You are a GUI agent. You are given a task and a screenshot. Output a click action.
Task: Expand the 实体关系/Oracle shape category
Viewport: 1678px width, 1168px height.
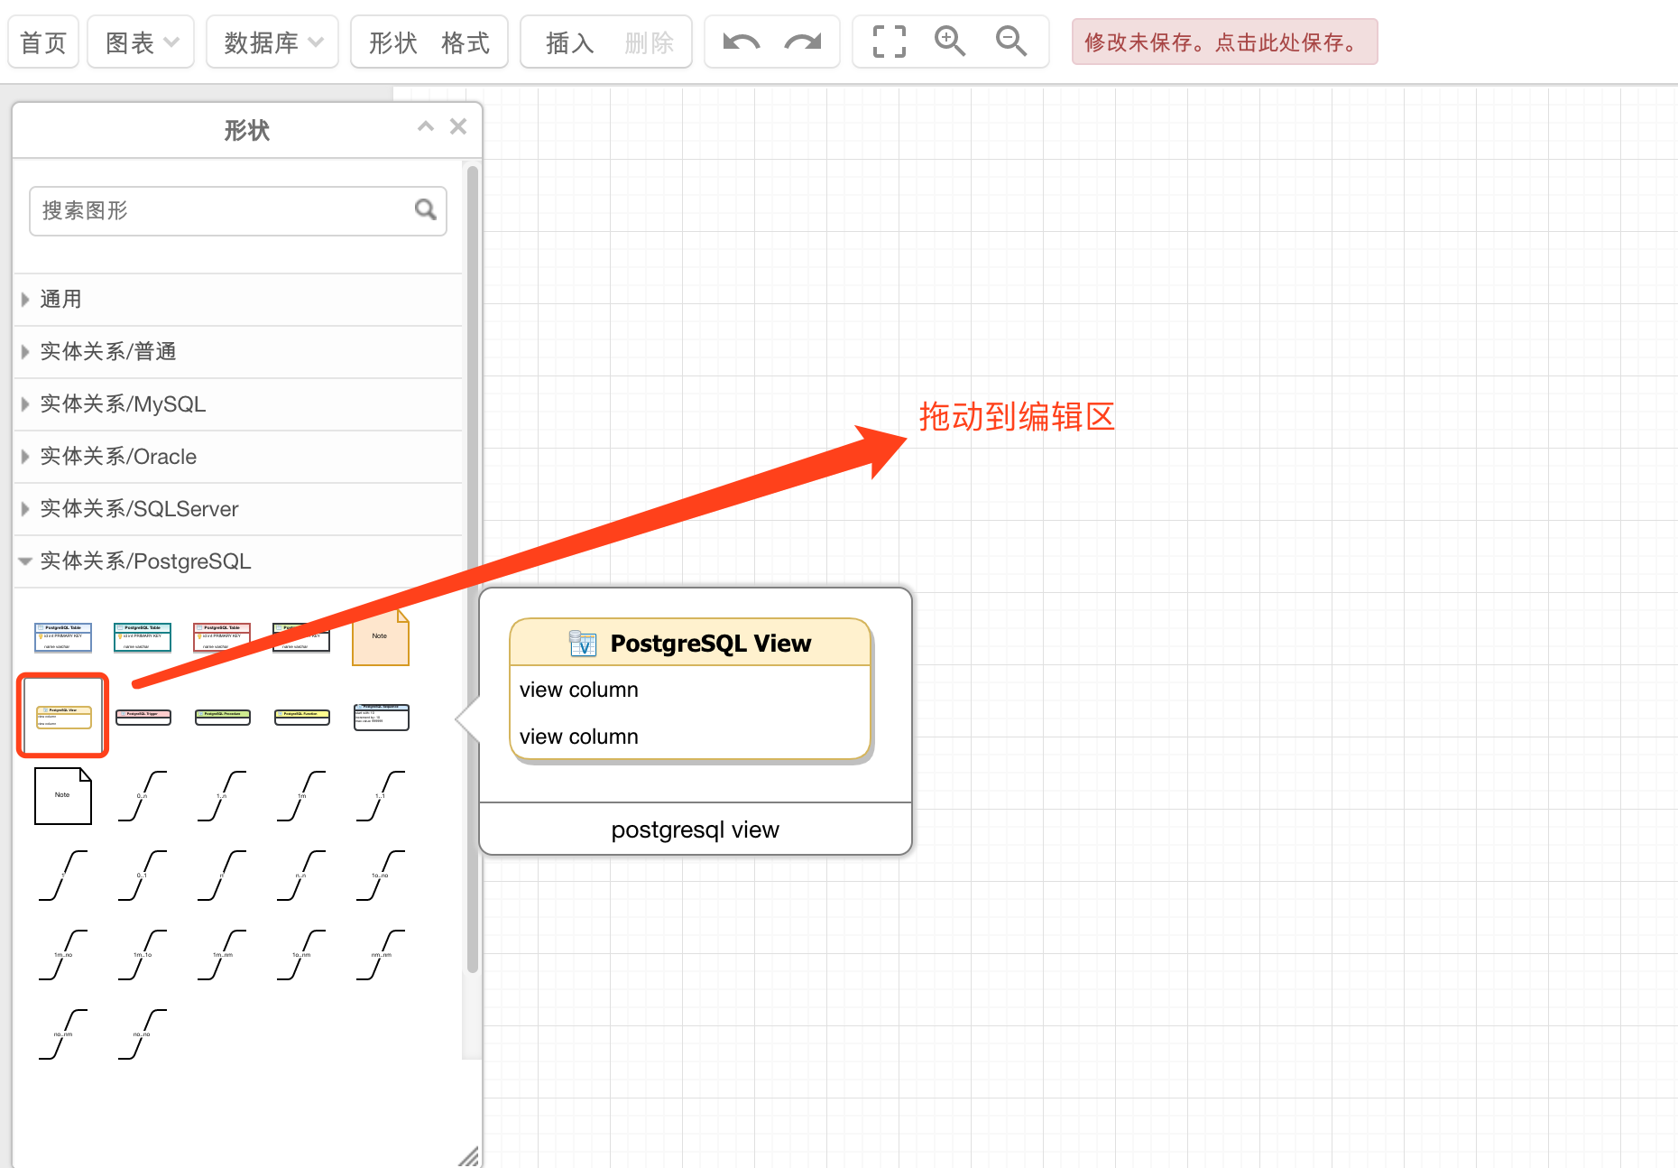click(118, 457)
